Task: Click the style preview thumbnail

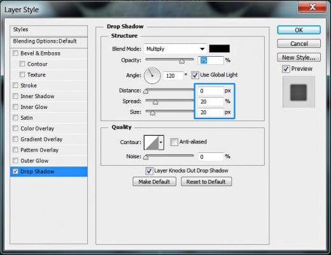Action: tap(299, 92)
